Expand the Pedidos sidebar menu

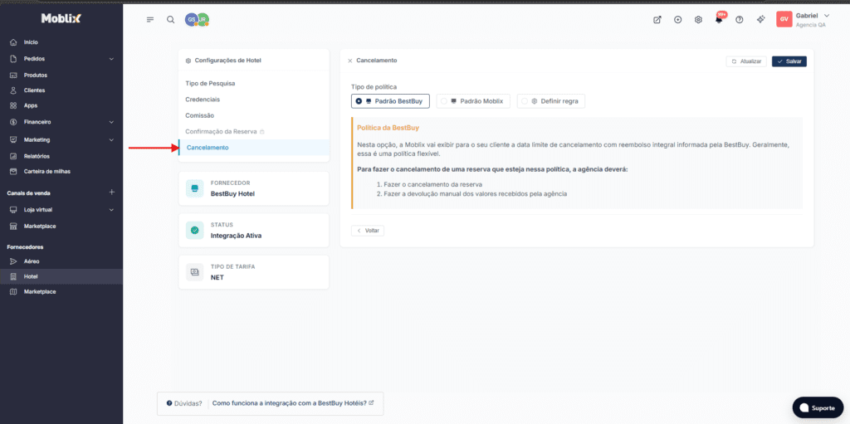click(x=111, y=59)
